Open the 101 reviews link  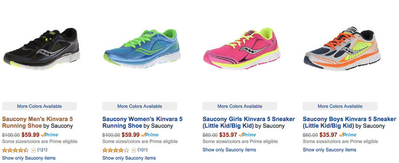(142, 150)
